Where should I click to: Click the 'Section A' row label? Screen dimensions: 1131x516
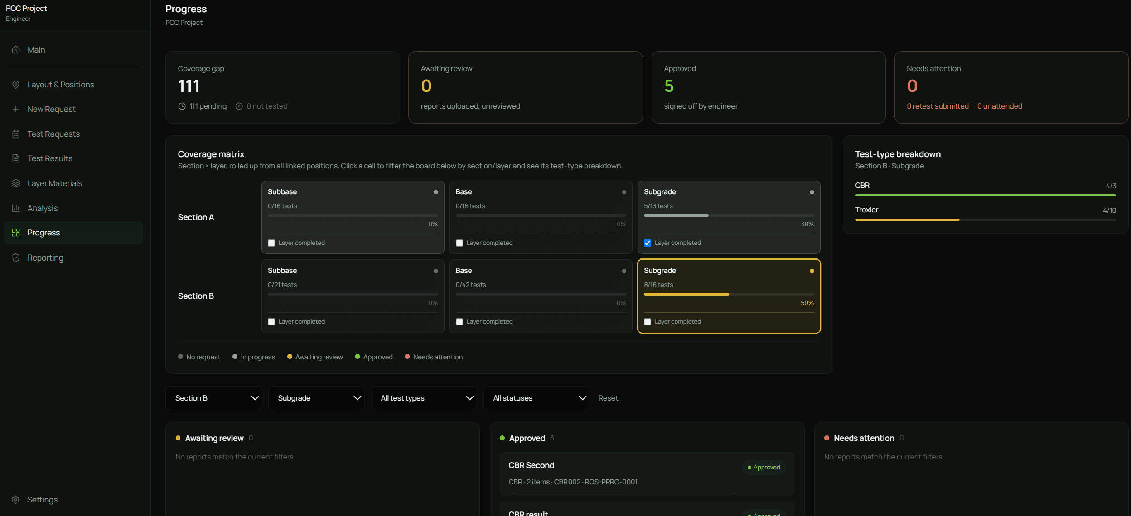pos(196,217)
